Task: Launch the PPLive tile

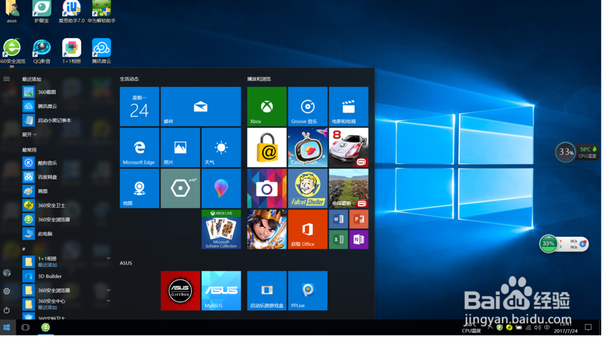Action: pyautogui.click(x=308, y=292)
